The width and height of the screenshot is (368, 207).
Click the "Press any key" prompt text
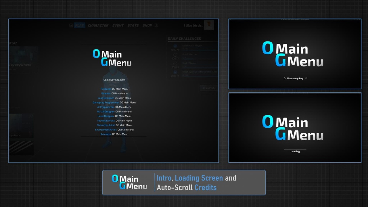pos(295,78)
